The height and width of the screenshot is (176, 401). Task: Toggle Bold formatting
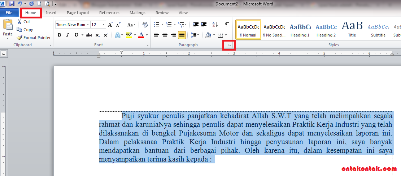click(59, 35)
